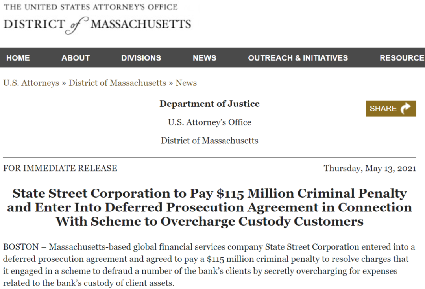Click the centered District of Massachusetts subheading
Image resolution: width=425 pixels, height=289 pixels.
(x=209, y=141)
